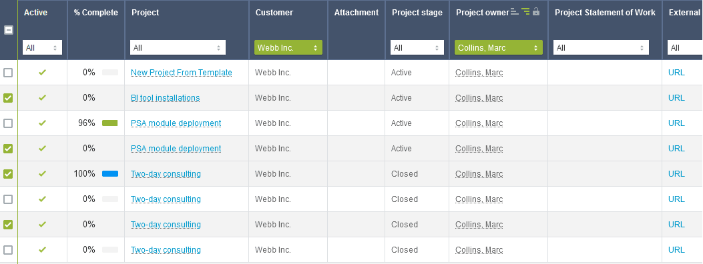Click the Attachment column header
The image size is (703, 264).
tap(357, 13)
